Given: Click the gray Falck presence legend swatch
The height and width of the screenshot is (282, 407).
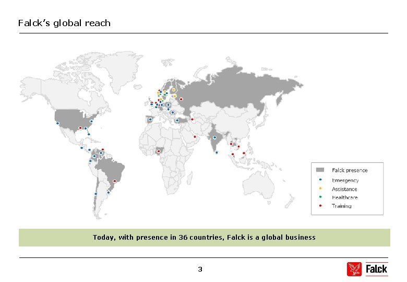Looking at the screenshot, I should [320, 170].
